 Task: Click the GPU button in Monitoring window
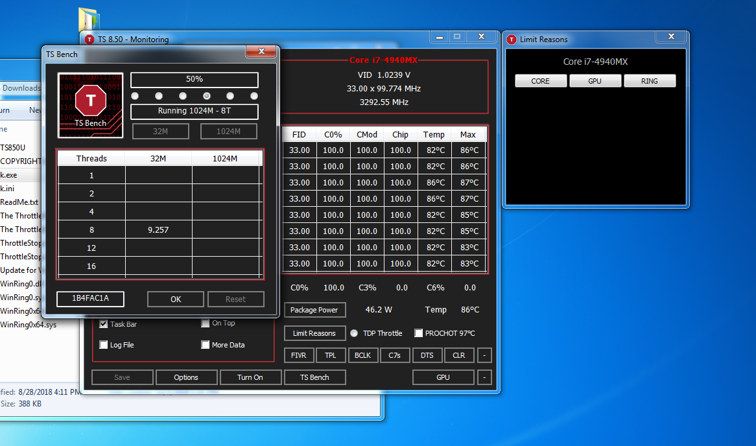[443, 377]
